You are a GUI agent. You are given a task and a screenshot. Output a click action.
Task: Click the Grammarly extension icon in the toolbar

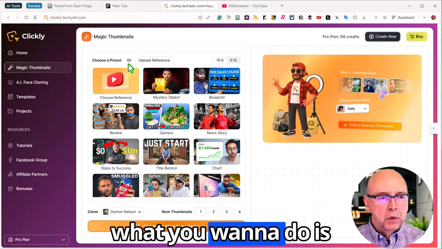pos(219,17)
